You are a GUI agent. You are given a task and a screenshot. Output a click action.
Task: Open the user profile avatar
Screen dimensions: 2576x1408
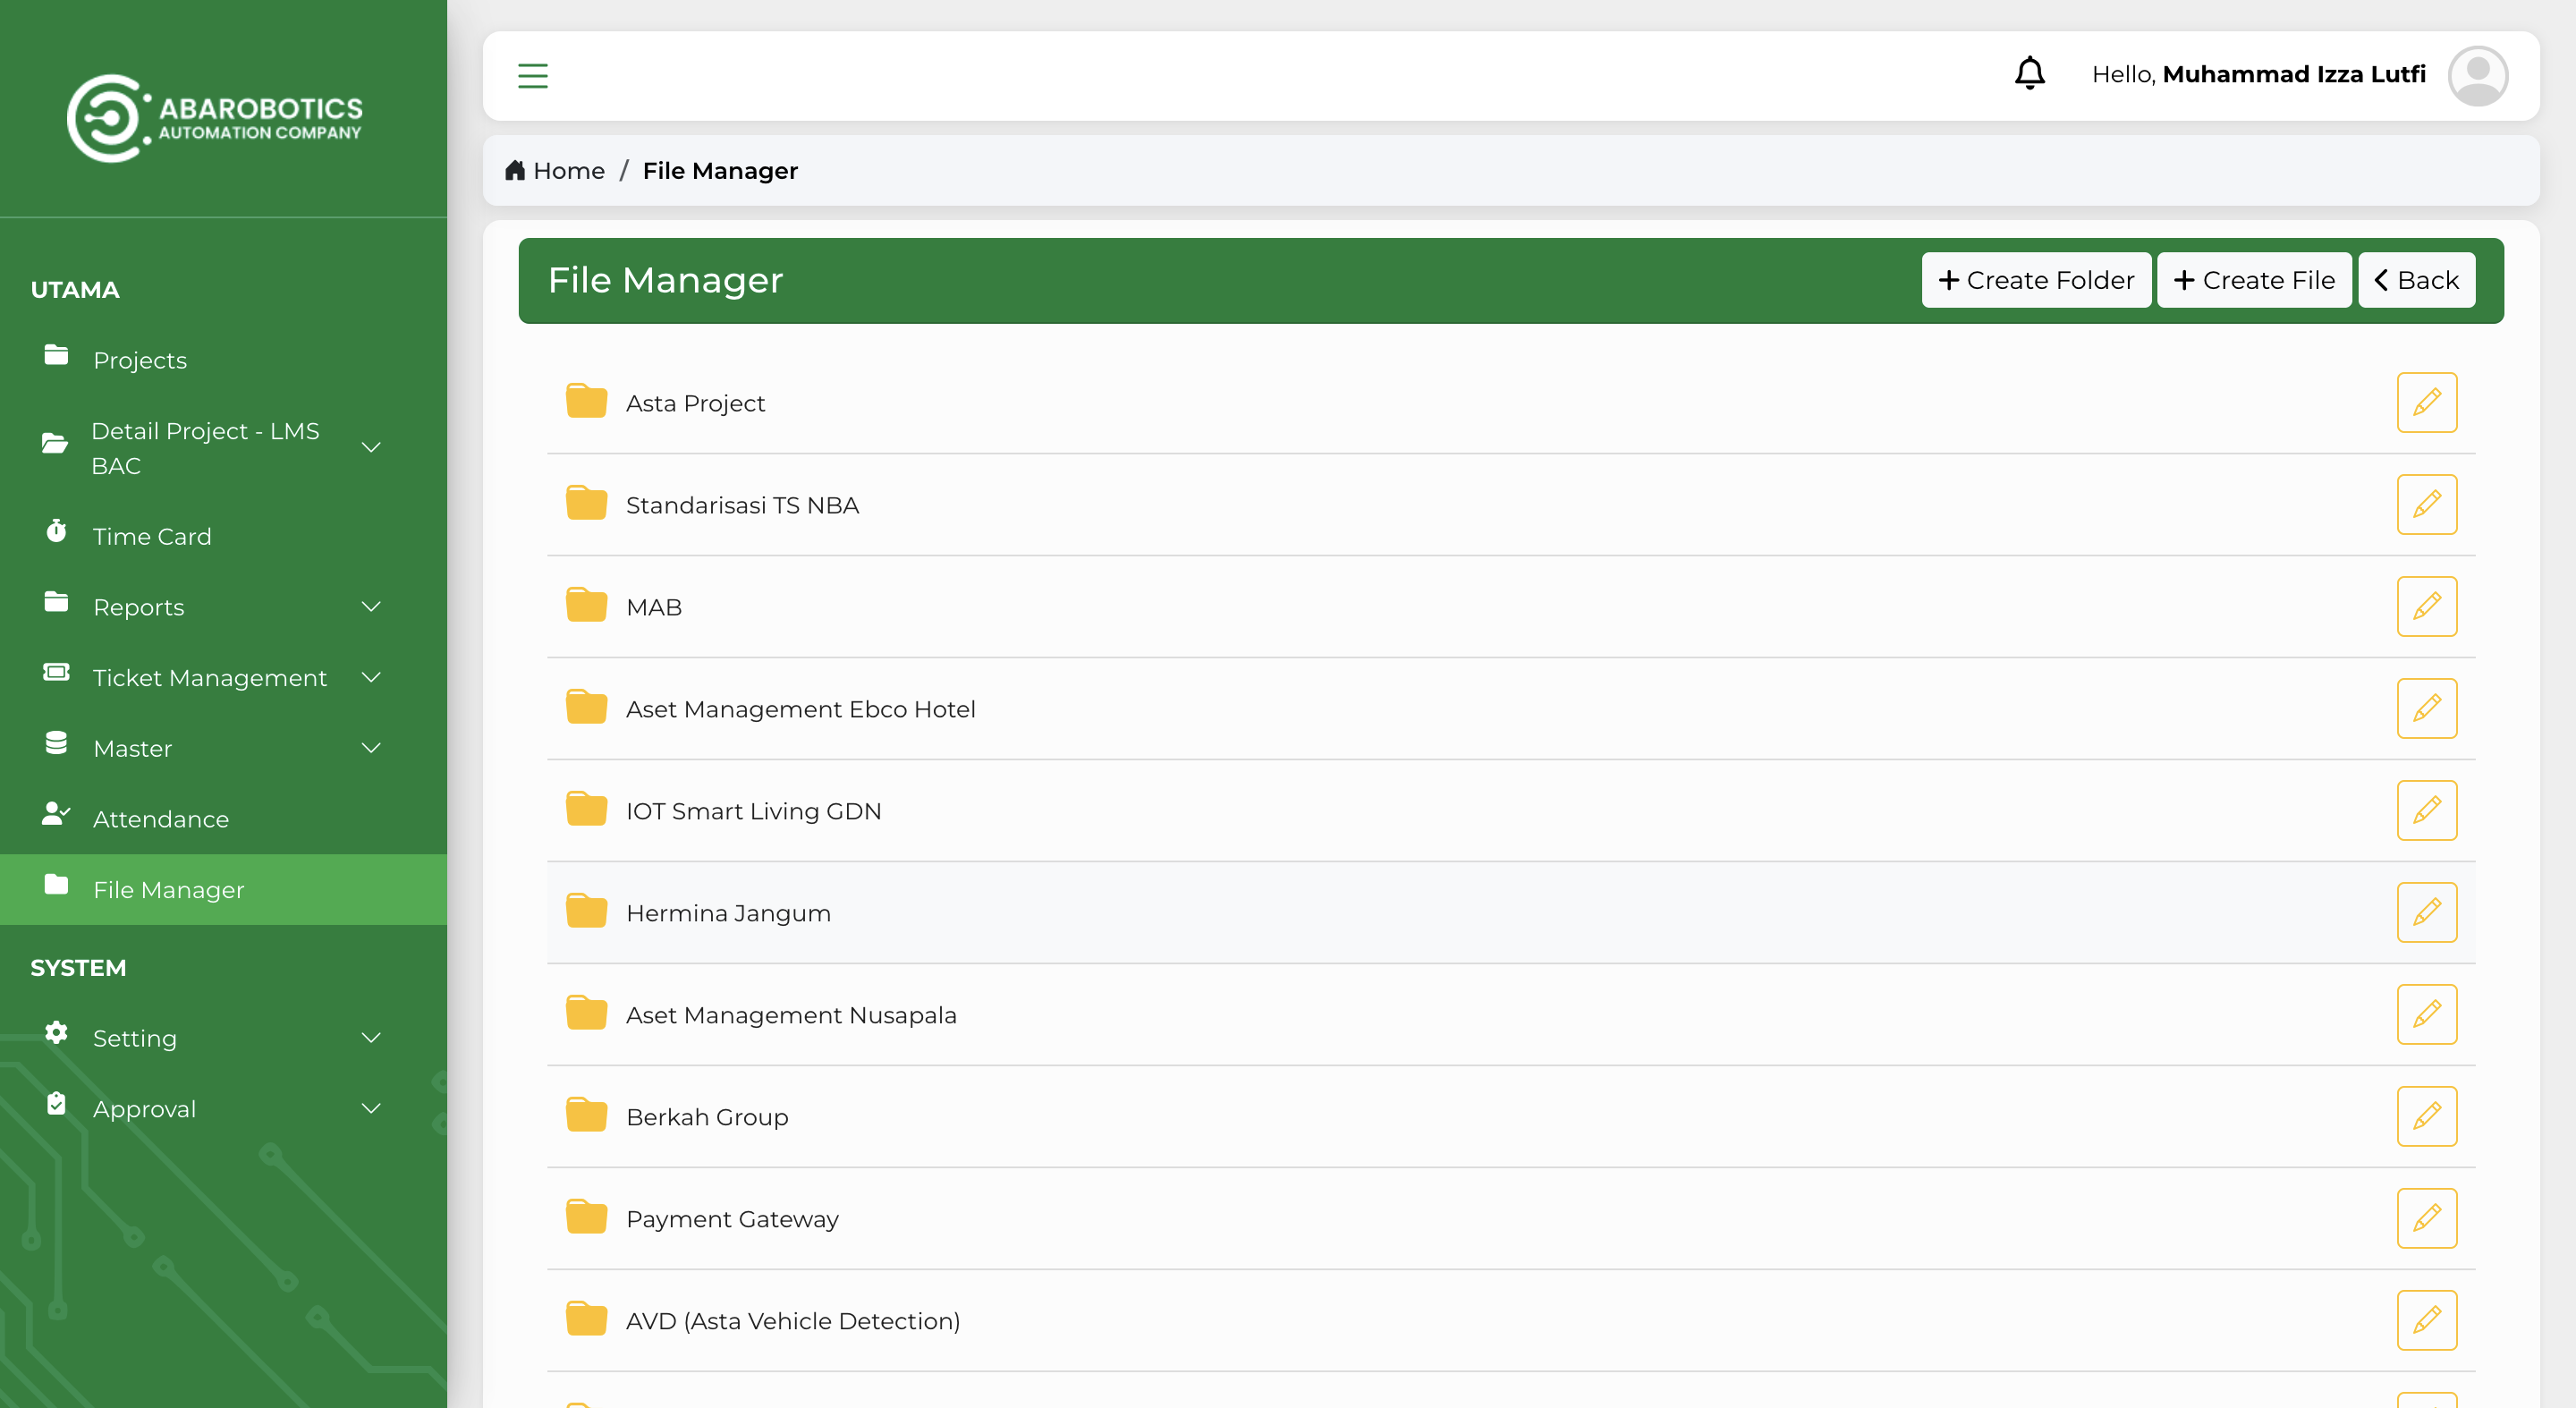(x=2477, y=76)
